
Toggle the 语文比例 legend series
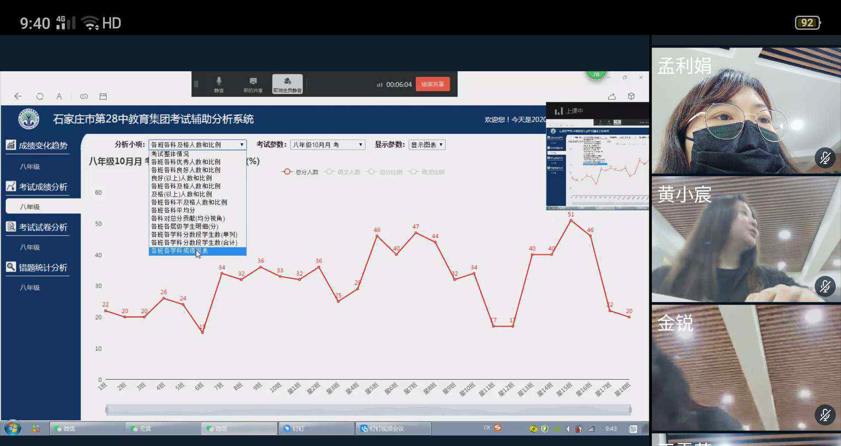pos(426,172)
